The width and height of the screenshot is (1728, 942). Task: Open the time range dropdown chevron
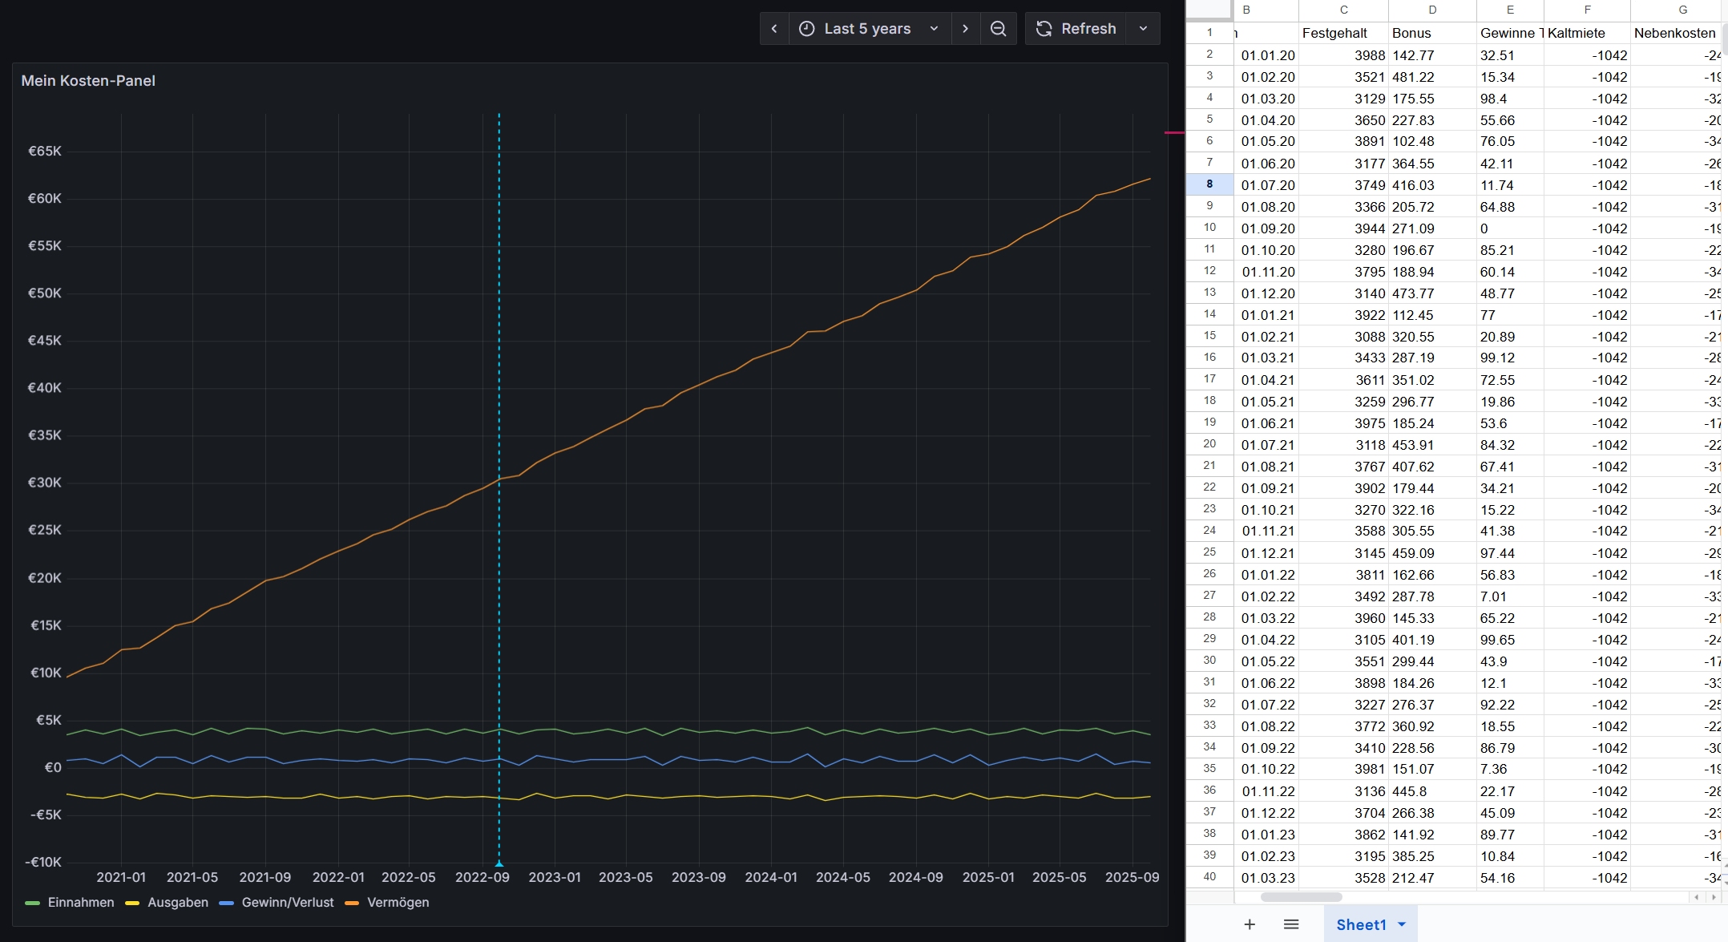(934, 28)
